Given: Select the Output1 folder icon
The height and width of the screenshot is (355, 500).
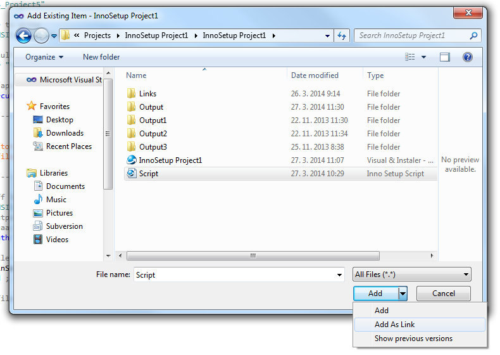Looking at the screenshot, I should pos(131,120).
